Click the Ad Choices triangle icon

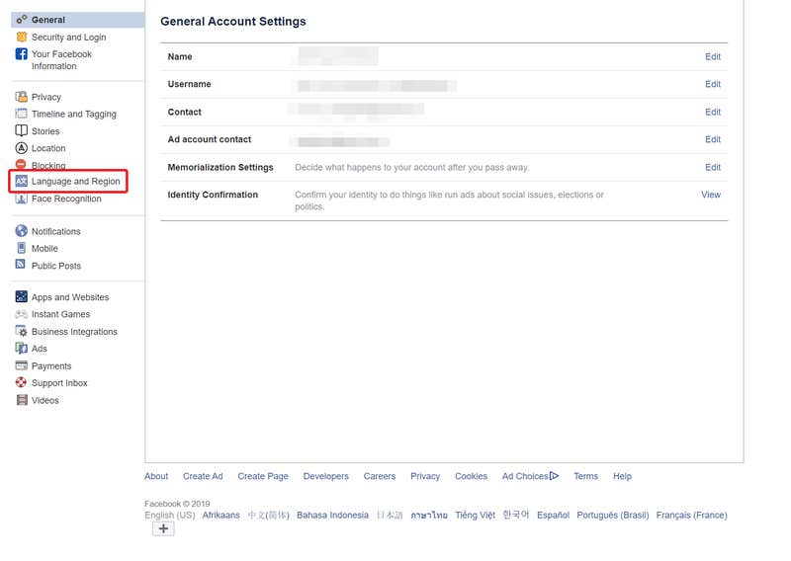[555, 476]
